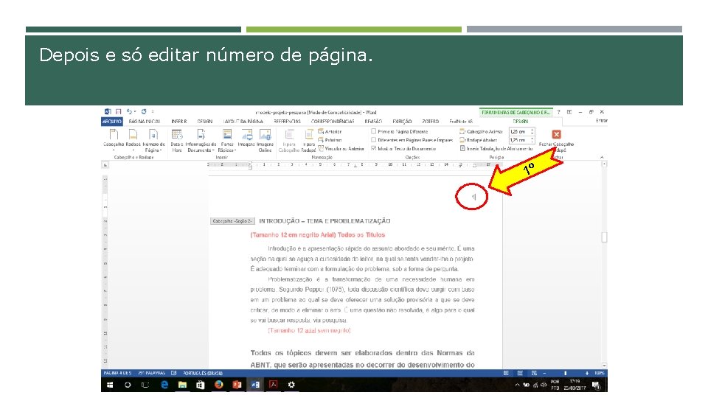Open Partes Rápidas menu
The height and width of the screenshot is (398, 708).
(x=226, y=140)
